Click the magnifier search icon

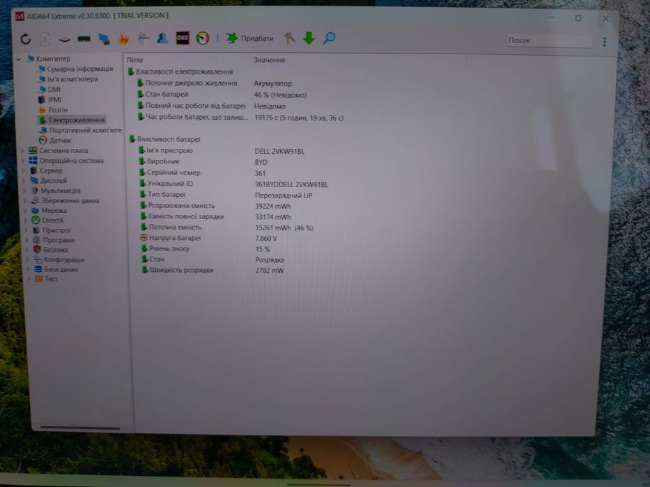tap(329, 38)
